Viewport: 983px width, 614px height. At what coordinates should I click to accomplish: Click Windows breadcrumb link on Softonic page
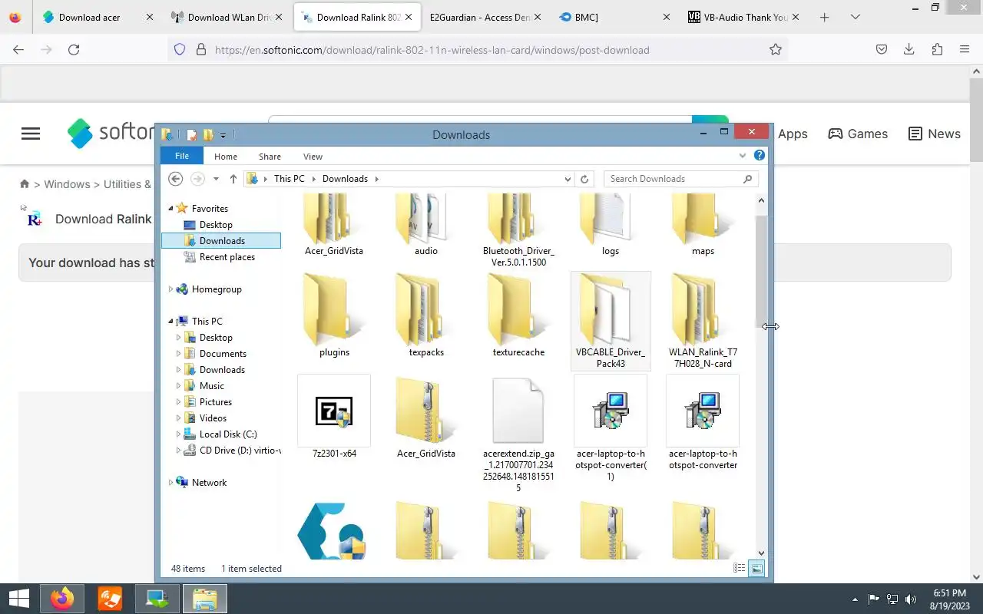[x=67, y=184]
